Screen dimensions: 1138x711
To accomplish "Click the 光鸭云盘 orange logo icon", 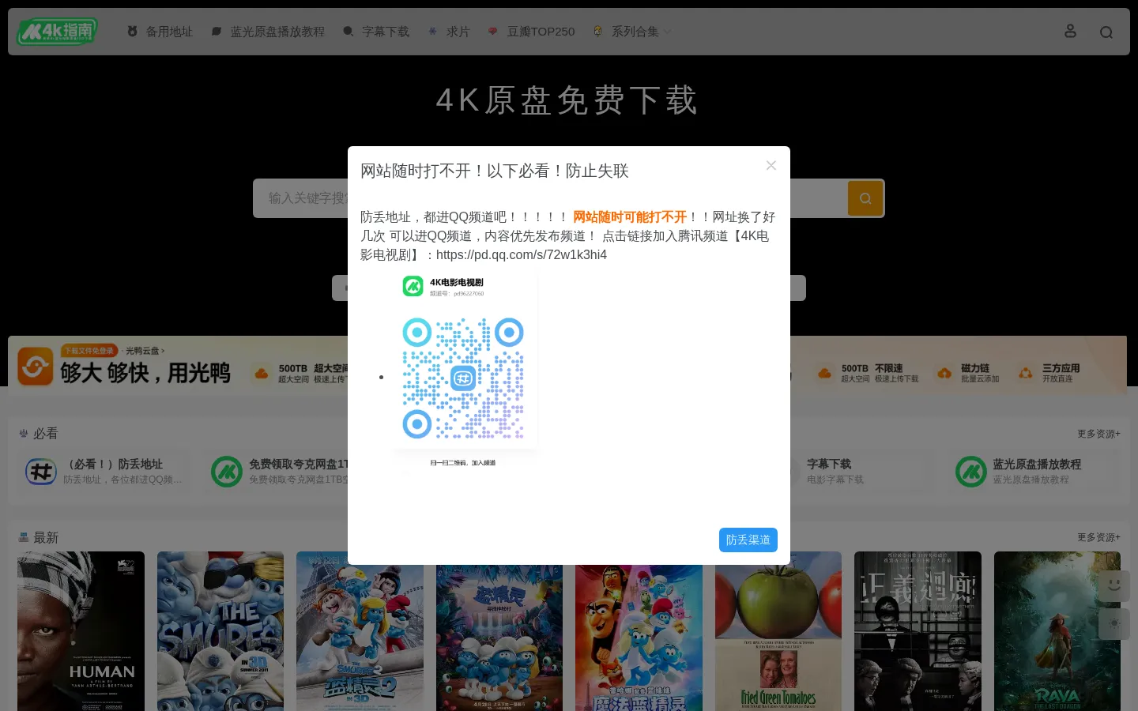I will pos(36,367).
